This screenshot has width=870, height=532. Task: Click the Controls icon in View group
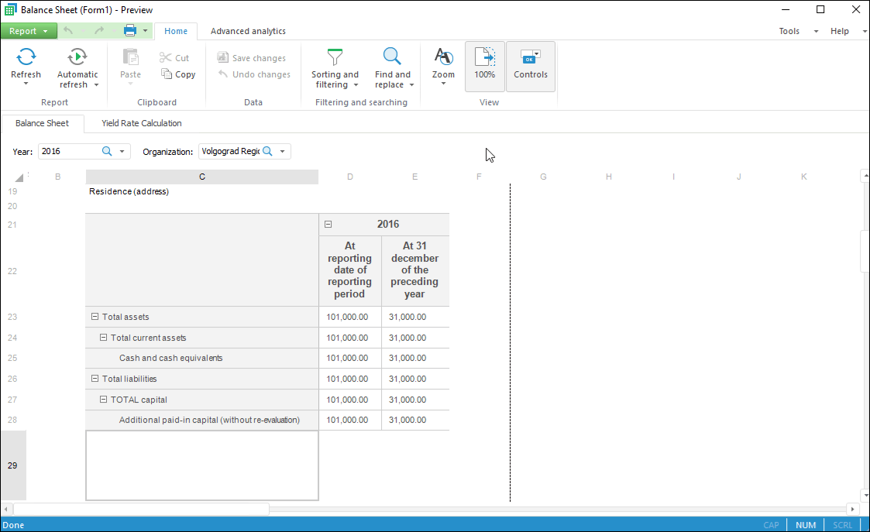pos(530,57)
